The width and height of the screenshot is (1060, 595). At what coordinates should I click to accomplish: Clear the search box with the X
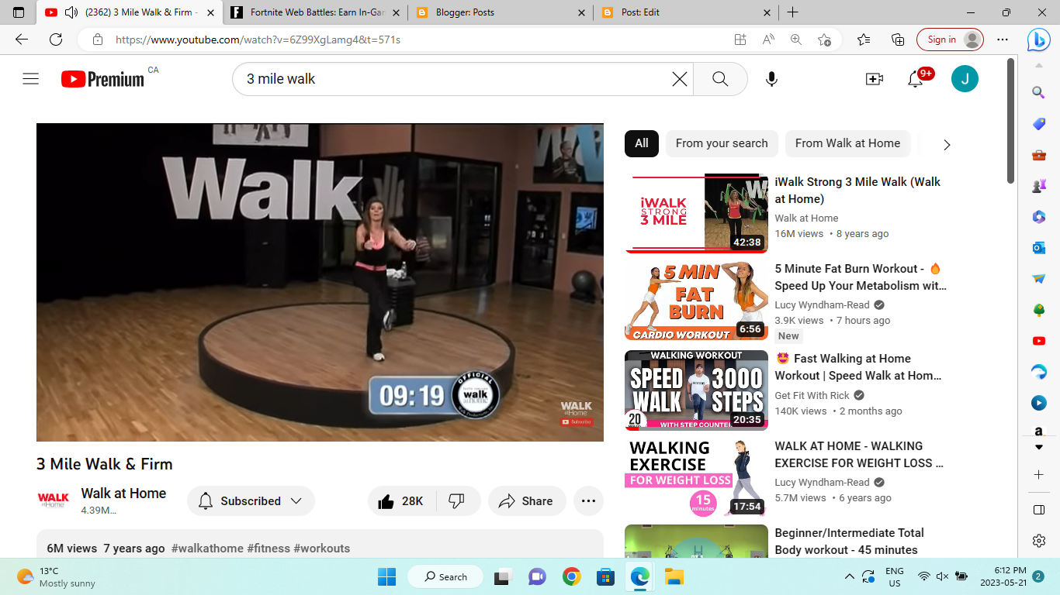[x=679, y=79]
